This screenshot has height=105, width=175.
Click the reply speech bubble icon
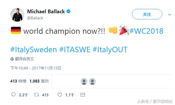[x=13, y=95]
